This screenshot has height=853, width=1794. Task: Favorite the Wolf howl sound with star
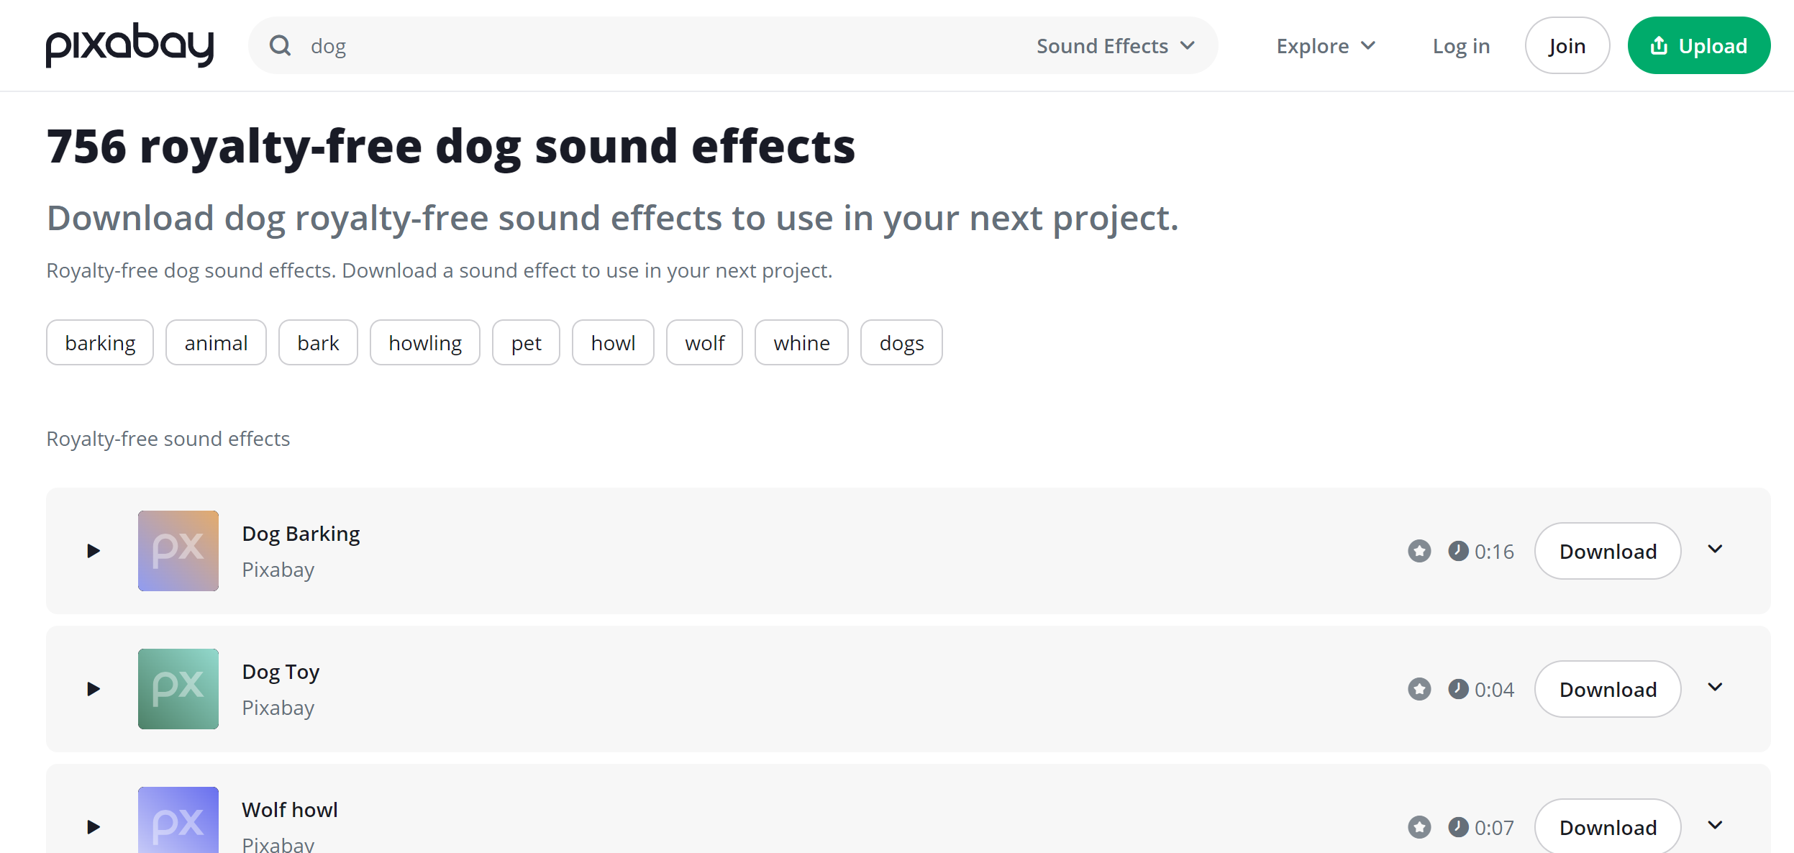point(1419,828)
